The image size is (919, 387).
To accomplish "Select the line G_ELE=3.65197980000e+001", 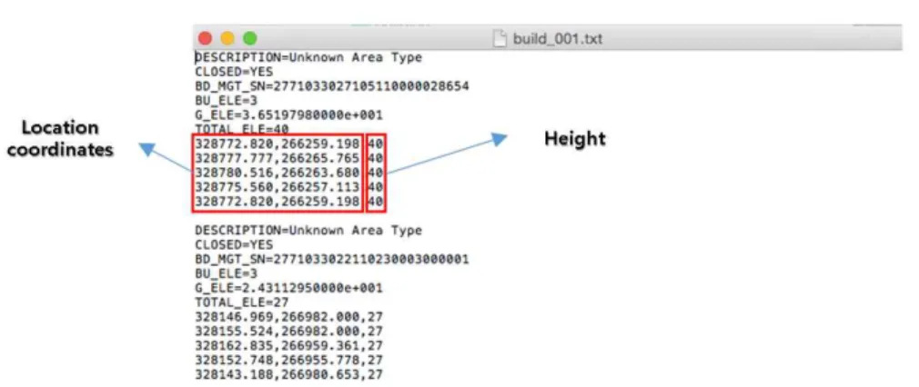I will coord(288,115).
